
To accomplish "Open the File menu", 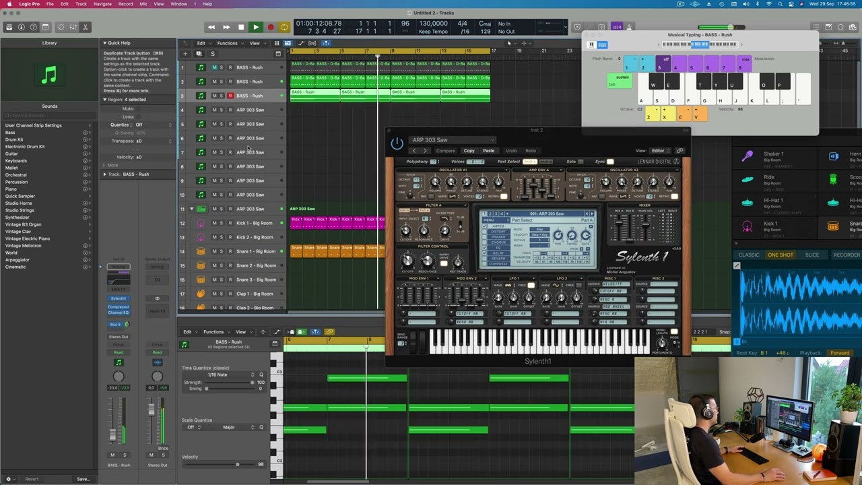I will point(50,4).
